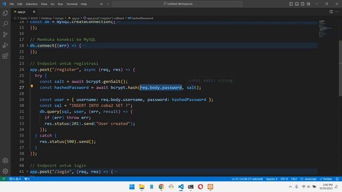Screen dimensions: 342x192
Task: Open the Help menu
Action: (x=84, y=4)
